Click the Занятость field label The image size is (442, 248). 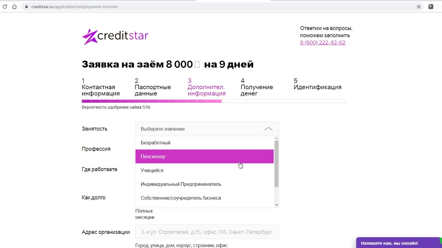point(95,129)
